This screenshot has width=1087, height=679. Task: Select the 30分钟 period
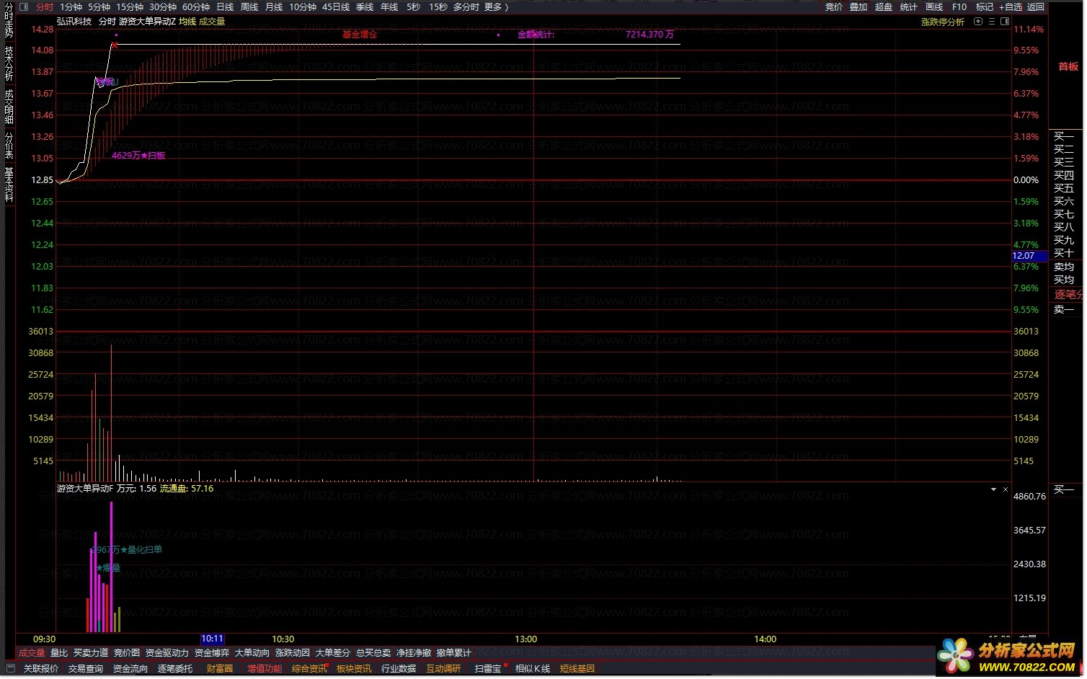coord(163,7)
